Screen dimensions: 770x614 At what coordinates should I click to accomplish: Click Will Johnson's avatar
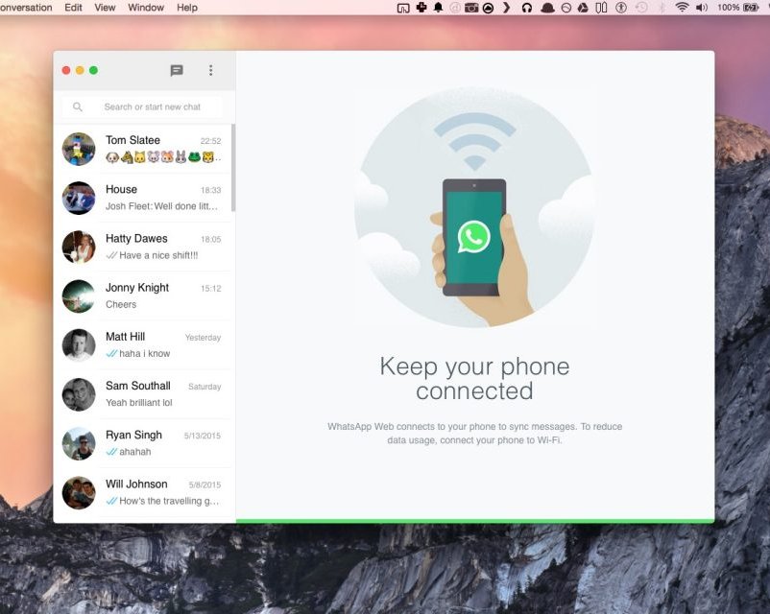(x=79, y=492)
